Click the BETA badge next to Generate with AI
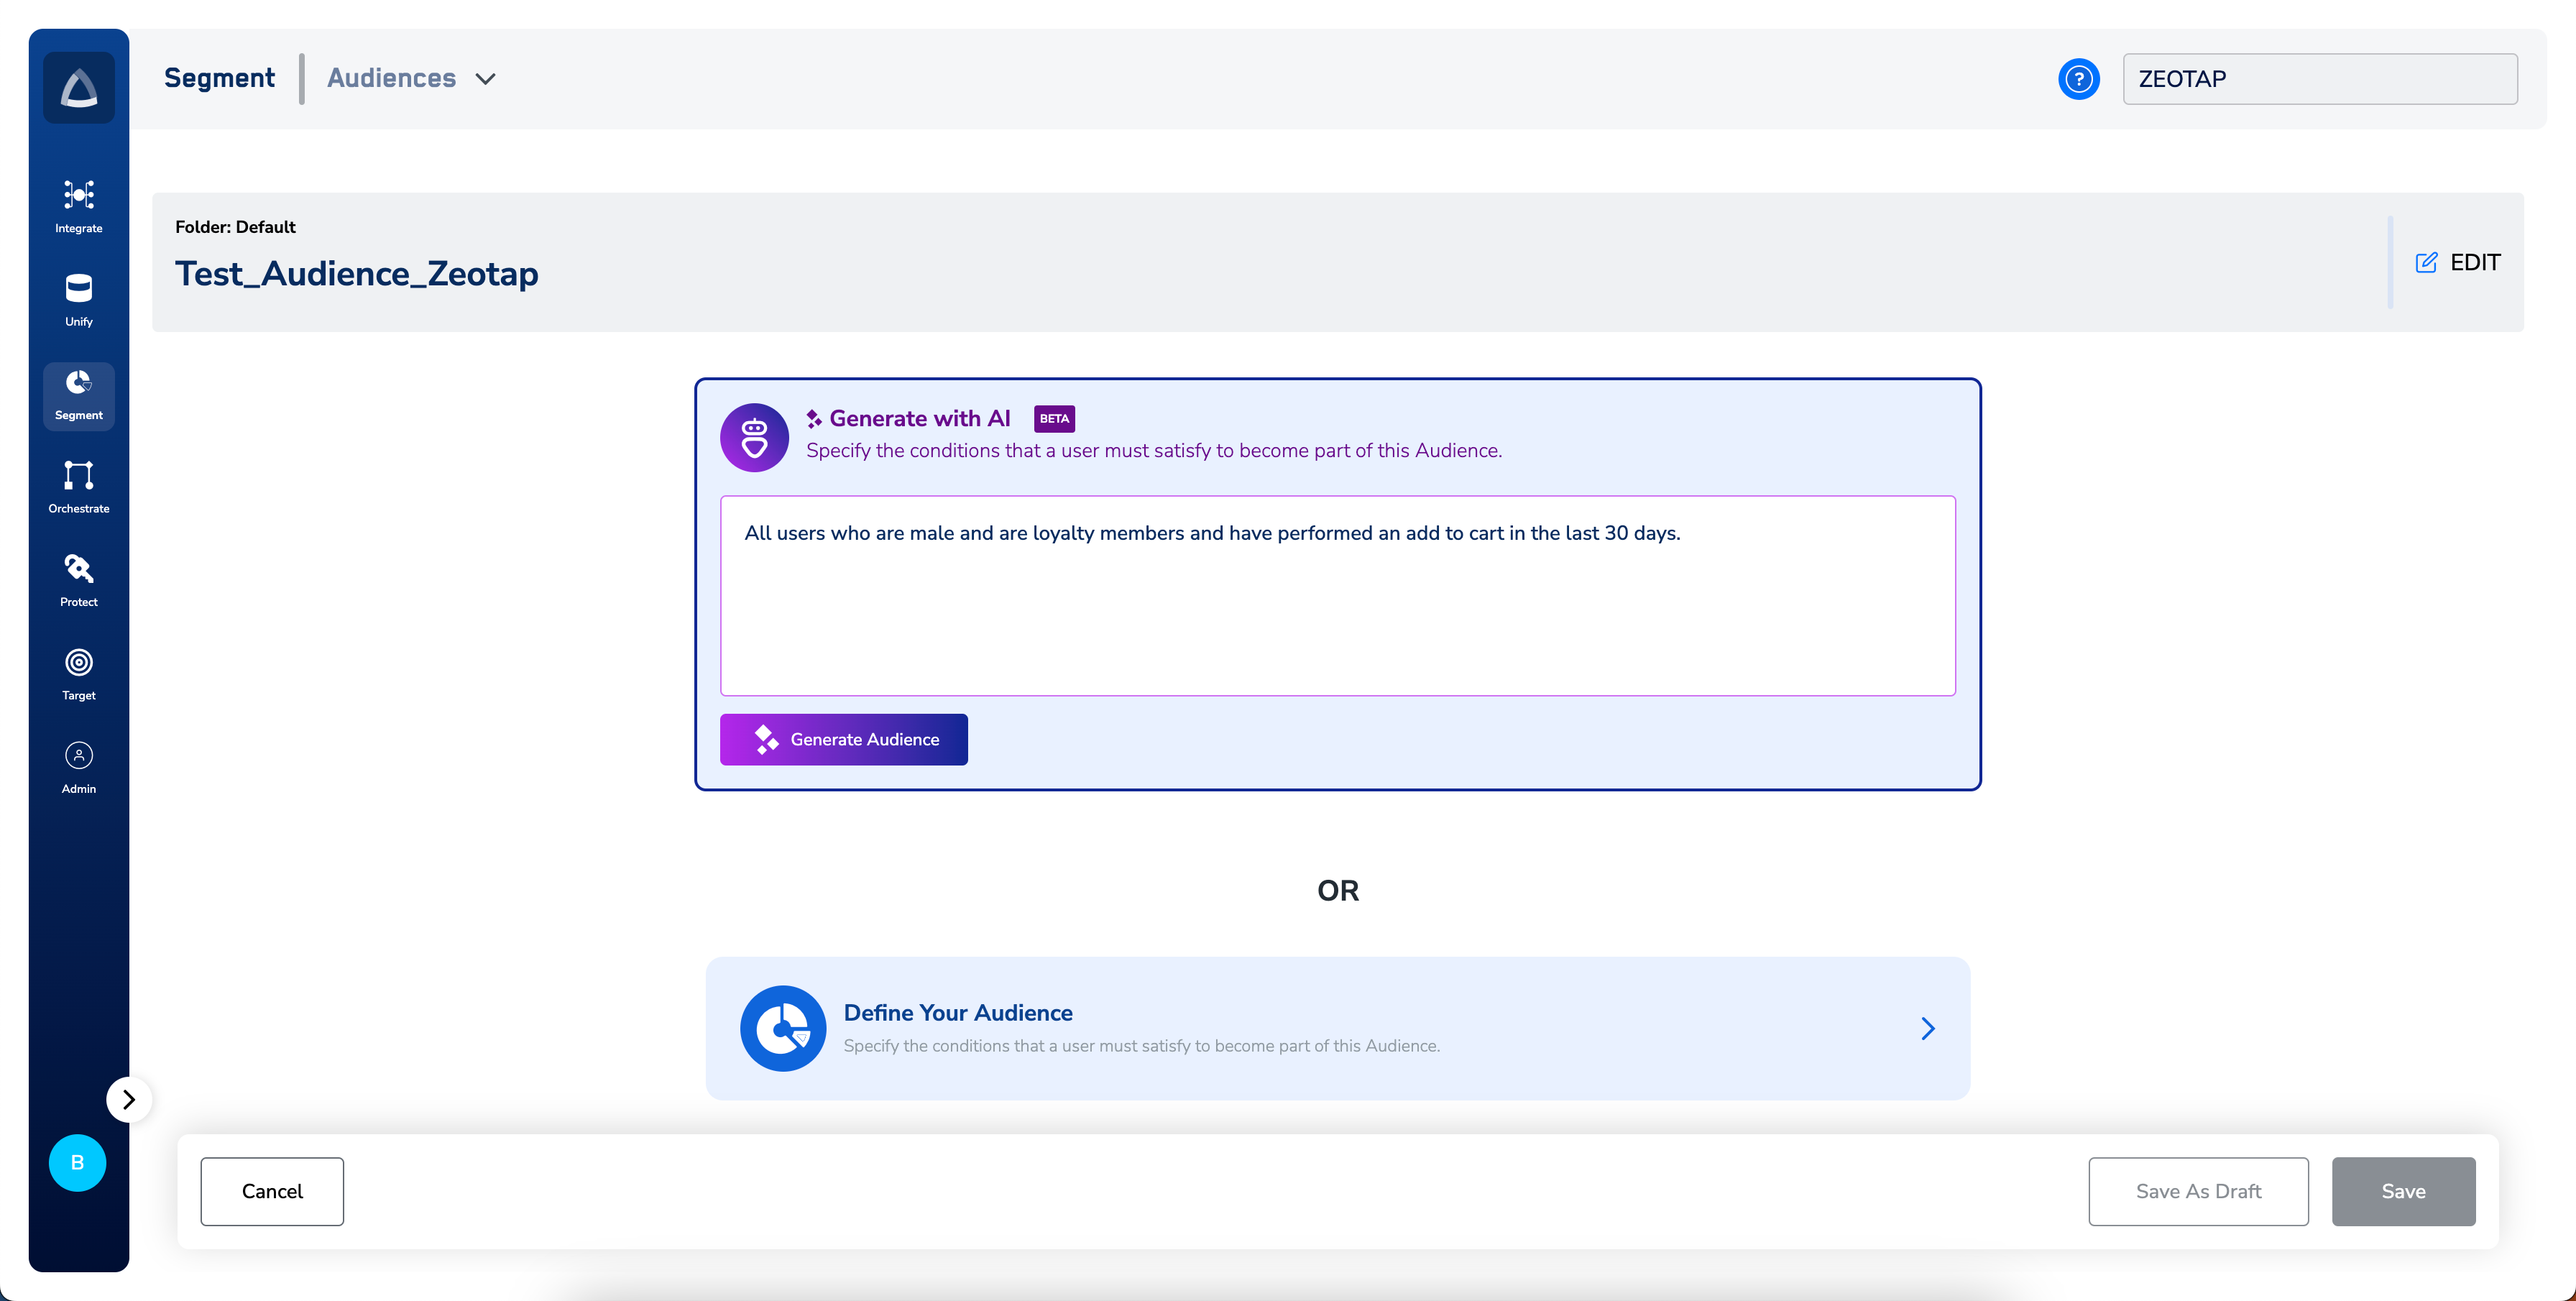 tap(1054, 419)
